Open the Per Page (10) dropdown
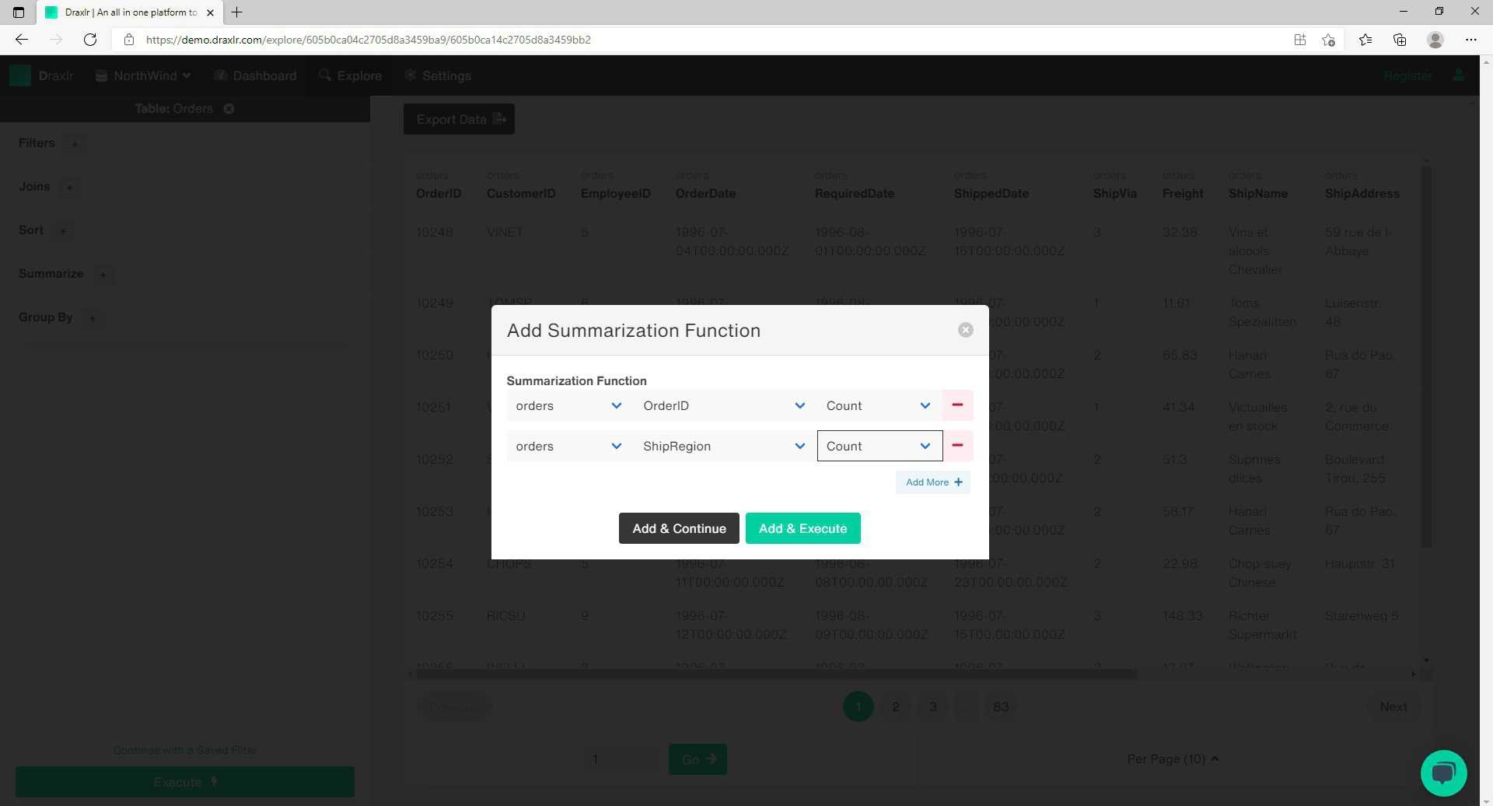 1173,759
